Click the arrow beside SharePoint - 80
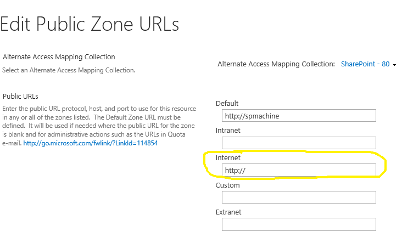Screen dimensions: 402x237 395,65
